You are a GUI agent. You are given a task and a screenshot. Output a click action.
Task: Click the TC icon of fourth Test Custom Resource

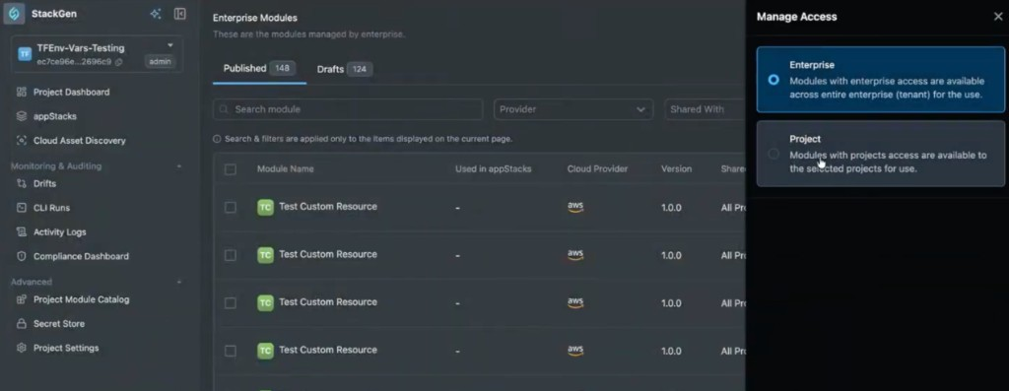(265, 351)
